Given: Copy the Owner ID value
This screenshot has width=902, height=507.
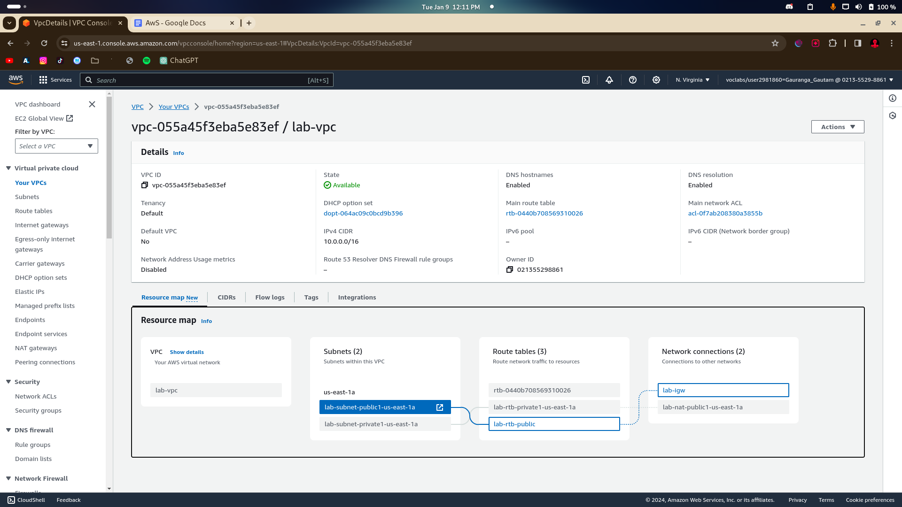Looking at the screenshot, I should [510, 270].
